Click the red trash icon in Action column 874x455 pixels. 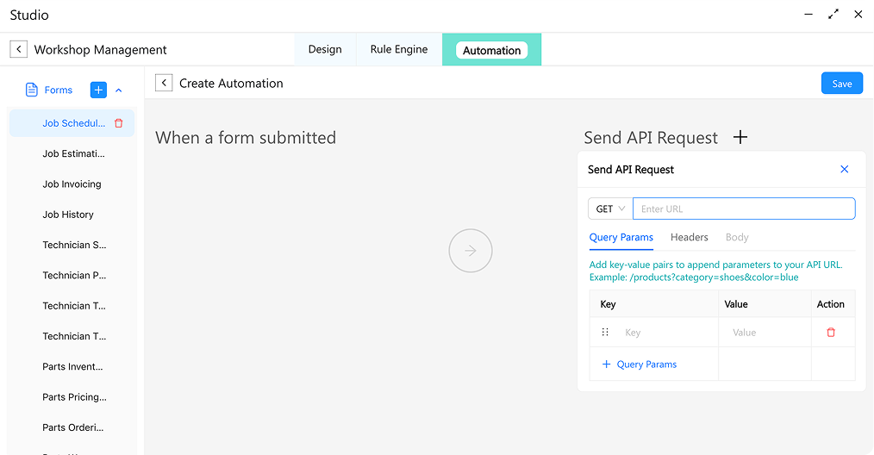pos(831,333)
